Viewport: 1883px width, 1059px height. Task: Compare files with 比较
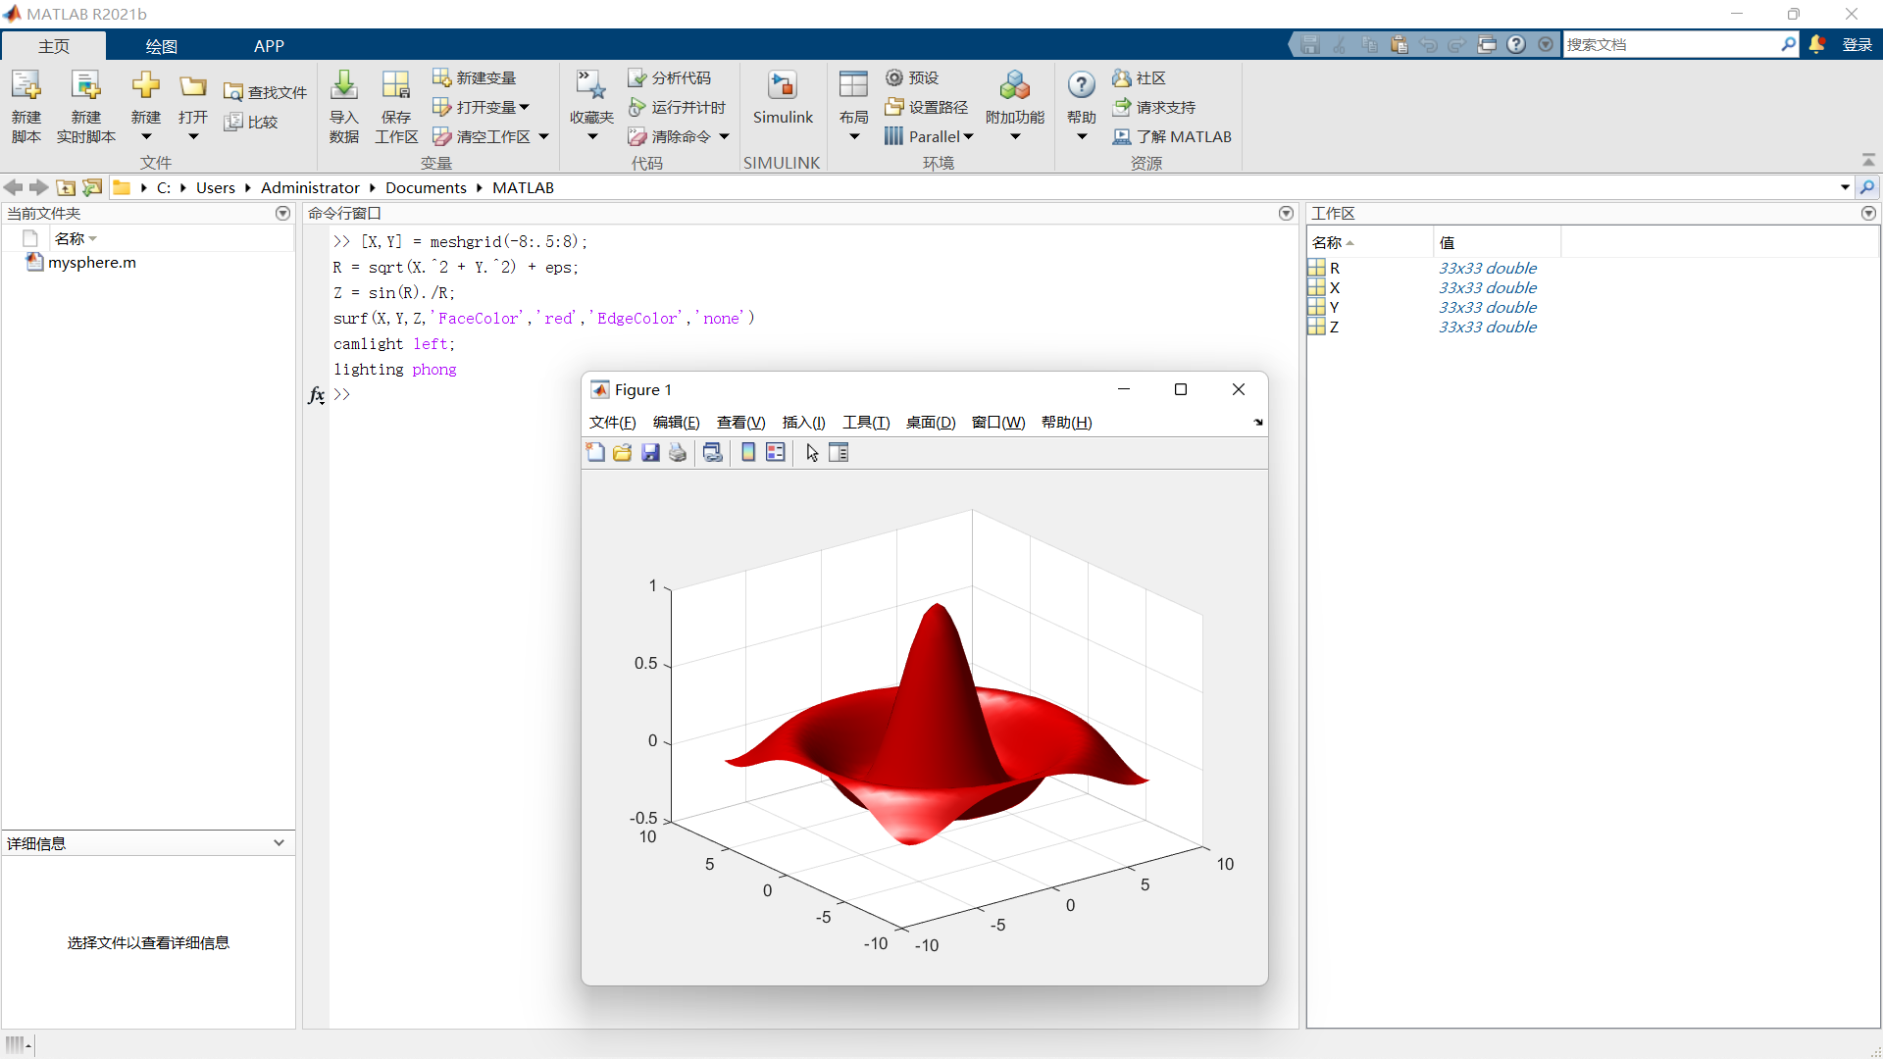(251, 122)
